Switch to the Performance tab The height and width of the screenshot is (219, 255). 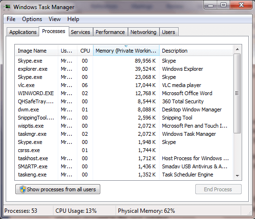point(110,32)
